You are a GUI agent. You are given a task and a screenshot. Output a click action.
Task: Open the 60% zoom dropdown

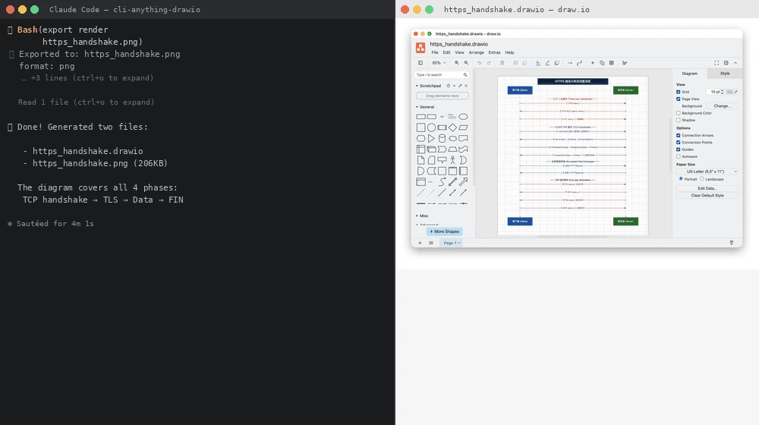pos(439,63)
